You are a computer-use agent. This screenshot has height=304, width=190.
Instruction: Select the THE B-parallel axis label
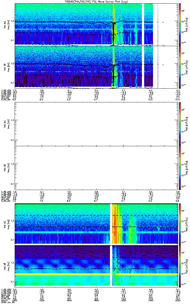pyautogui.click(x=5, y=266)
